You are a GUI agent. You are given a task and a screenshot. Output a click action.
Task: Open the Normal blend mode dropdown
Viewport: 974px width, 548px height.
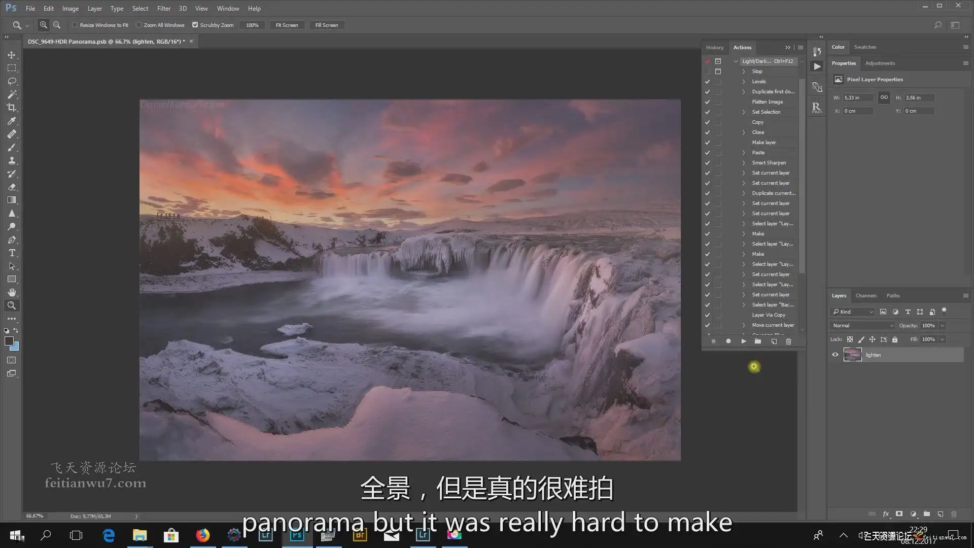click(862, 326)
